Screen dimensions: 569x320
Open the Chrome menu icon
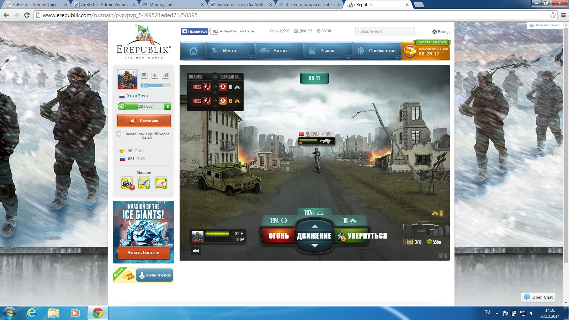[x=563, y=15]
